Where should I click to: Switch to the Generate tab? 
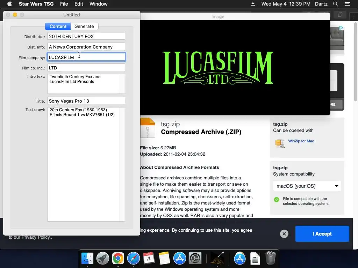(84, 26)
